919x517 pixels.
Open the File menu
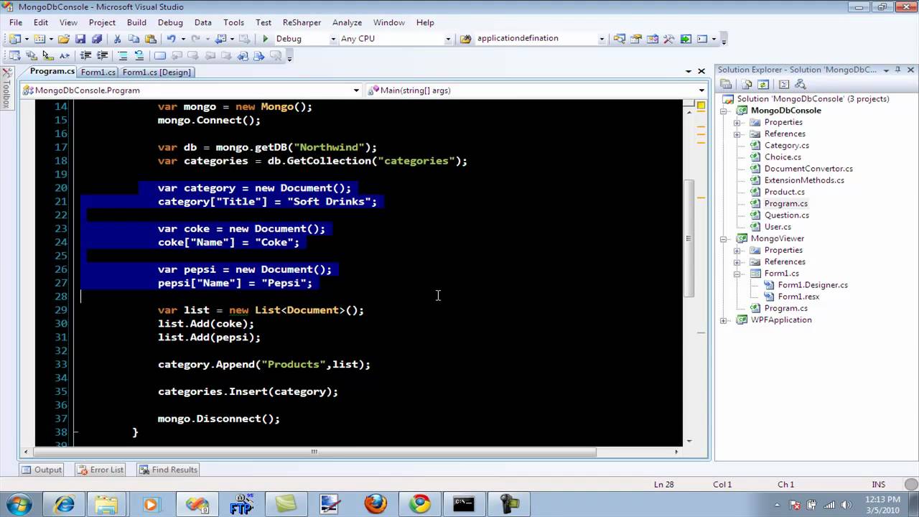pos(16,22)
